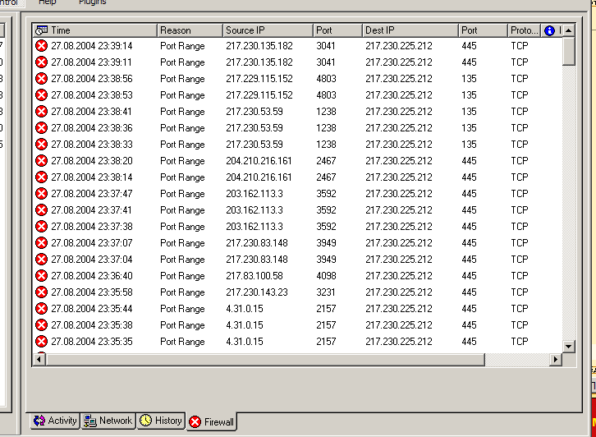The image size is (596, 437).
Task: Switch to the Activity tab
Action: 55,421
